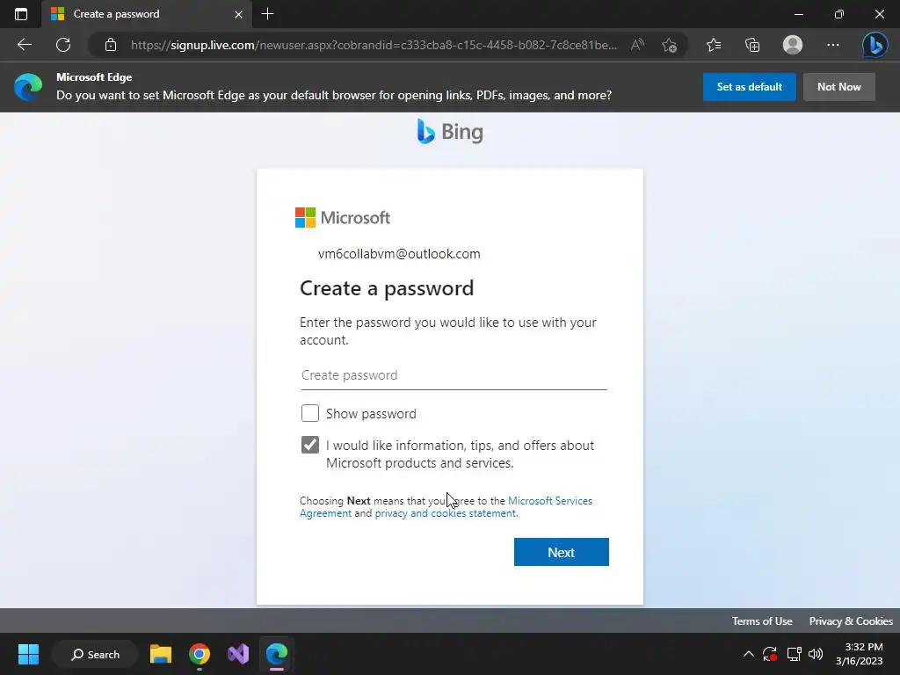Select the Create a password tab
The image size is (900, 675).
(147, 14)
